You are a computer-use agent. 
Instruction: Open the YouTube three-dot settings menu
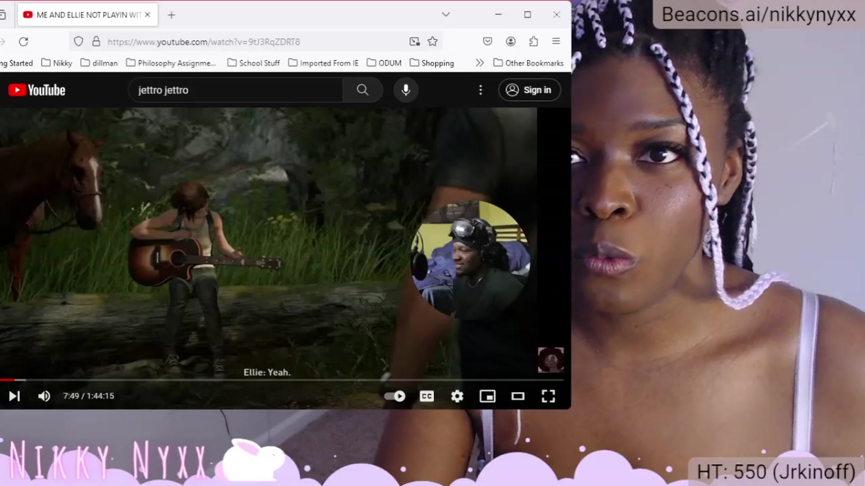tap(480, 90)
